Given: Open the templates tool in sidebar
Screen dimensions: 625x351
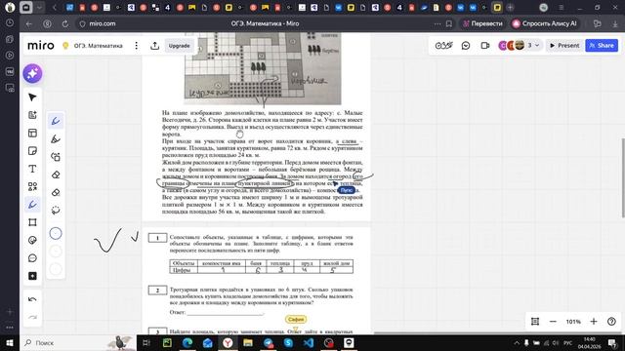Looking at the screenshot, I should (32, 133).
